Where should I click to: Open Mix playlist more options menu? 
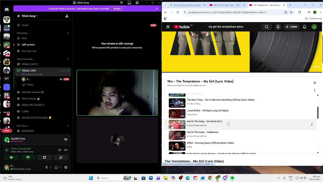pos(315,90)
